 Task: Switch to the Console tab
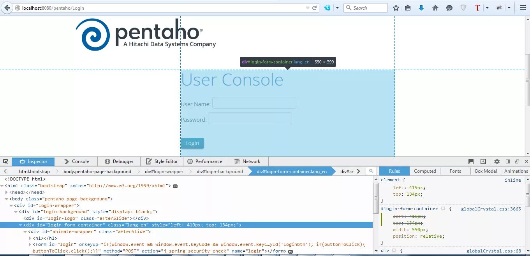click(76, 161)
